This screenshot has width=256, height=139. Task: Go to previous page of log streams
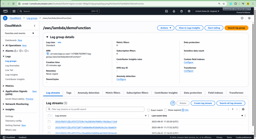pyautogui.click(x=228, y=109)
